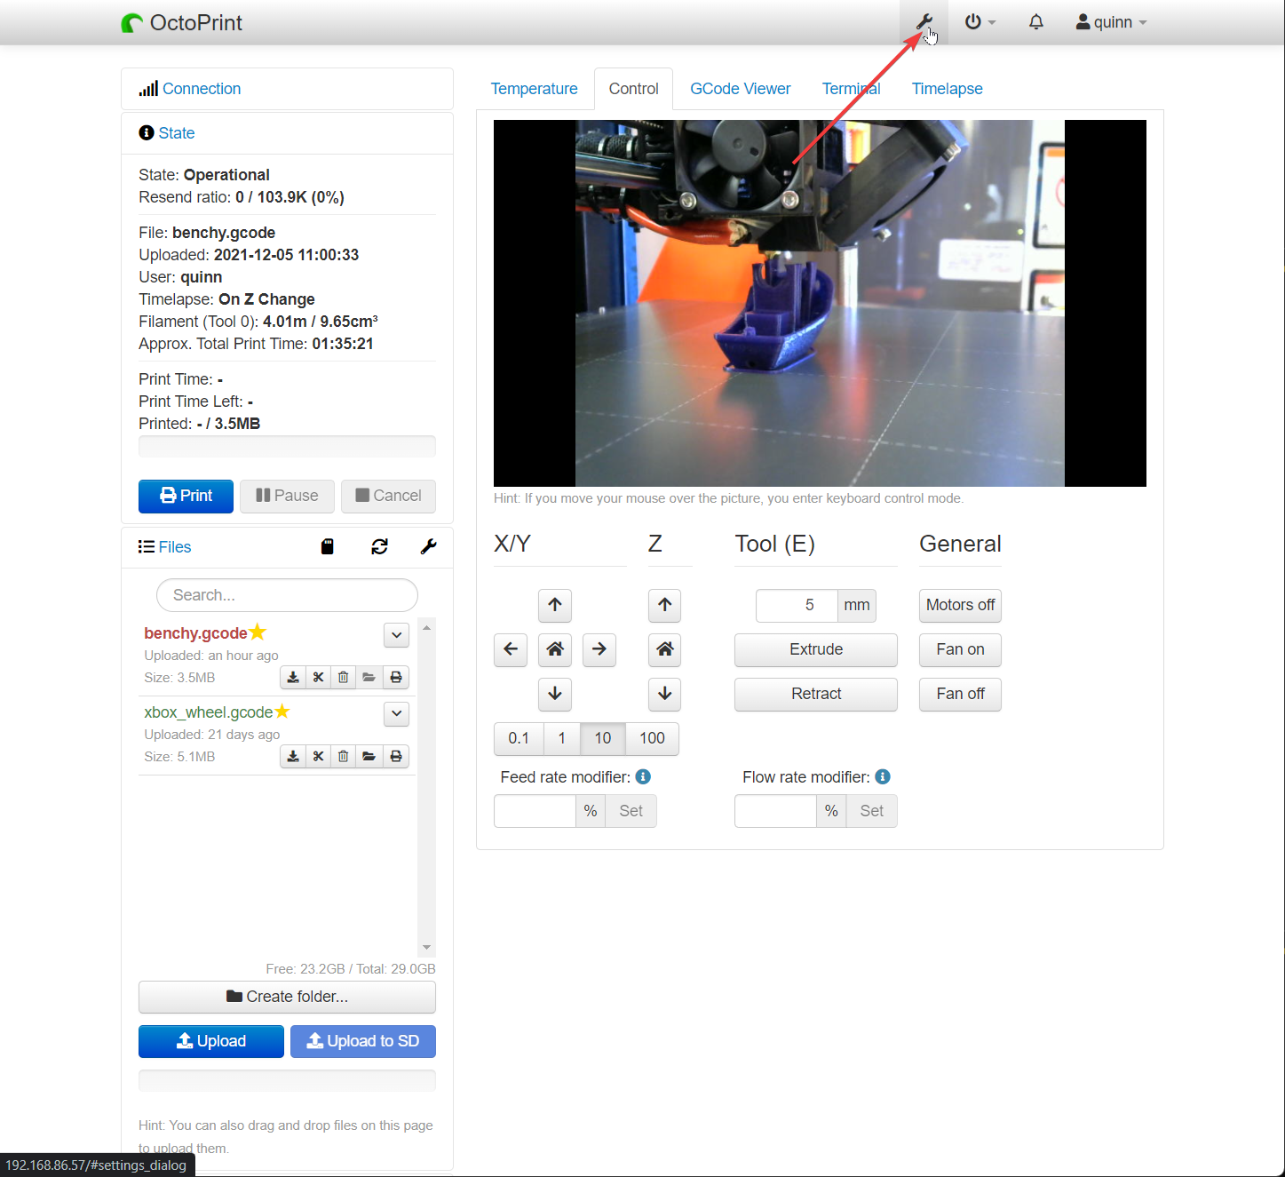1285x1177 pixels.
Task: Expand benchy.gcode details chevron
Action: [x=396, y=634]
